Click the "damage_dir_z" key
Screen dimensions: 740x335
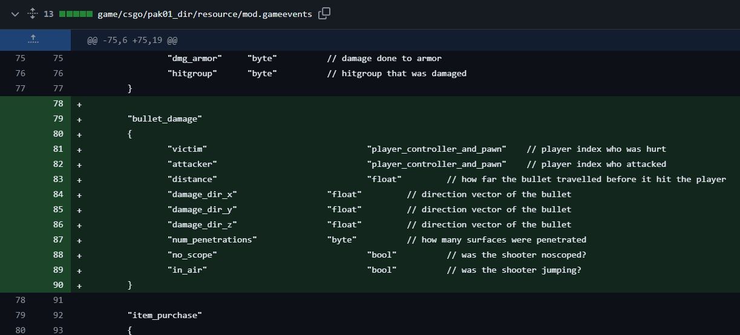point(202,224)
